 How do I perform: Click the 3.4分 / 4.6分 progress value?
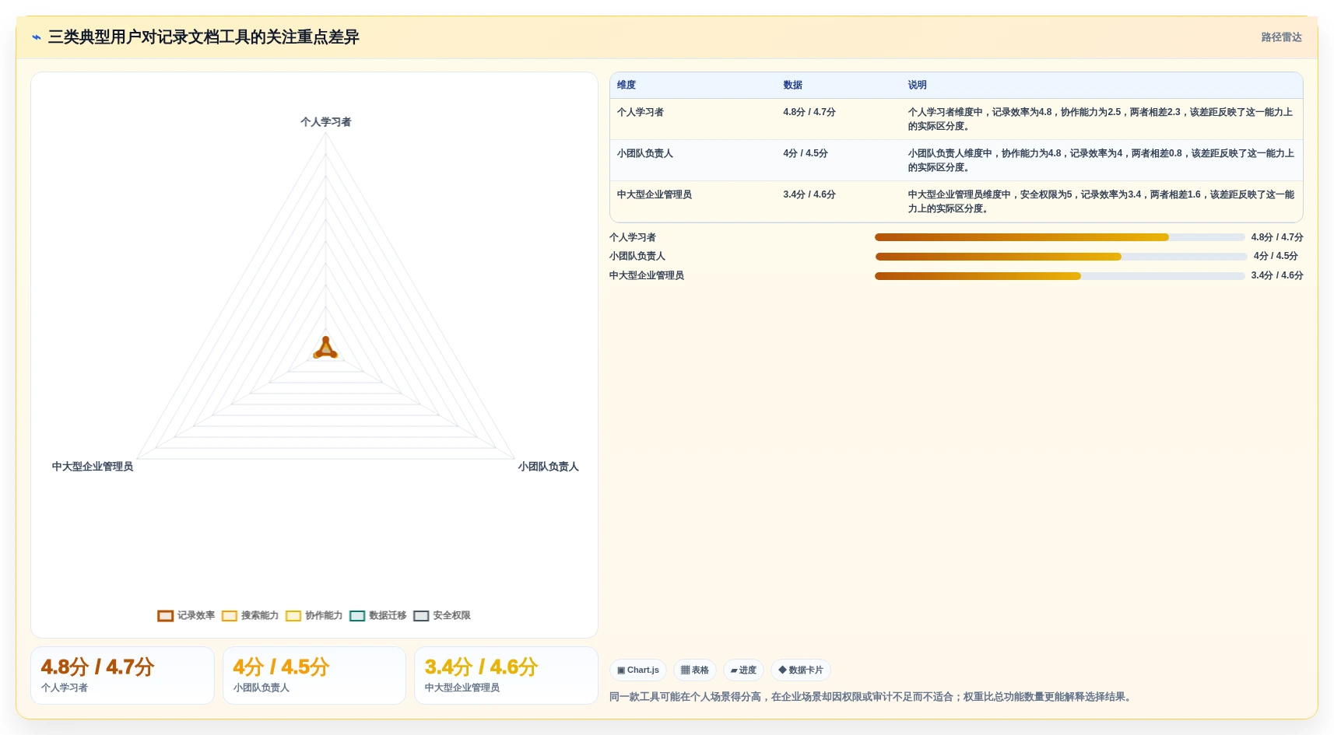[1277, 275]
